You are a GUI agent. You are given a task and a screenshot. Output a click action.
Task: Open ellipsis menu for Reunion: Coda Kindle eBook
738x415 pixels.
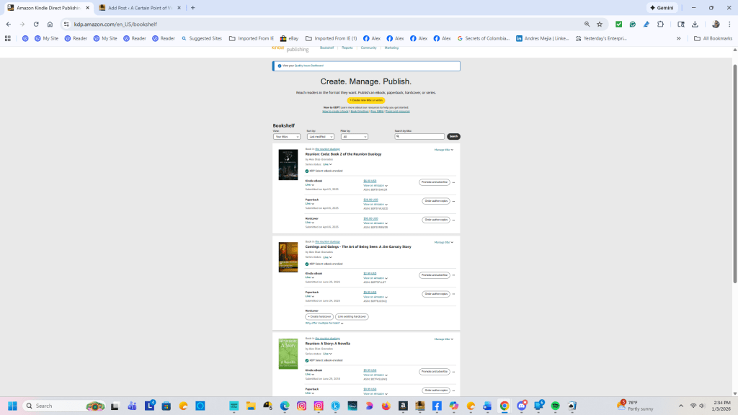[x=453, y=182]
